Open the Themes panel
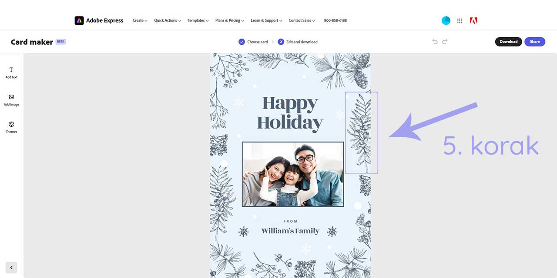Screen dimensions: 557x278 click(x=11, y=127)
